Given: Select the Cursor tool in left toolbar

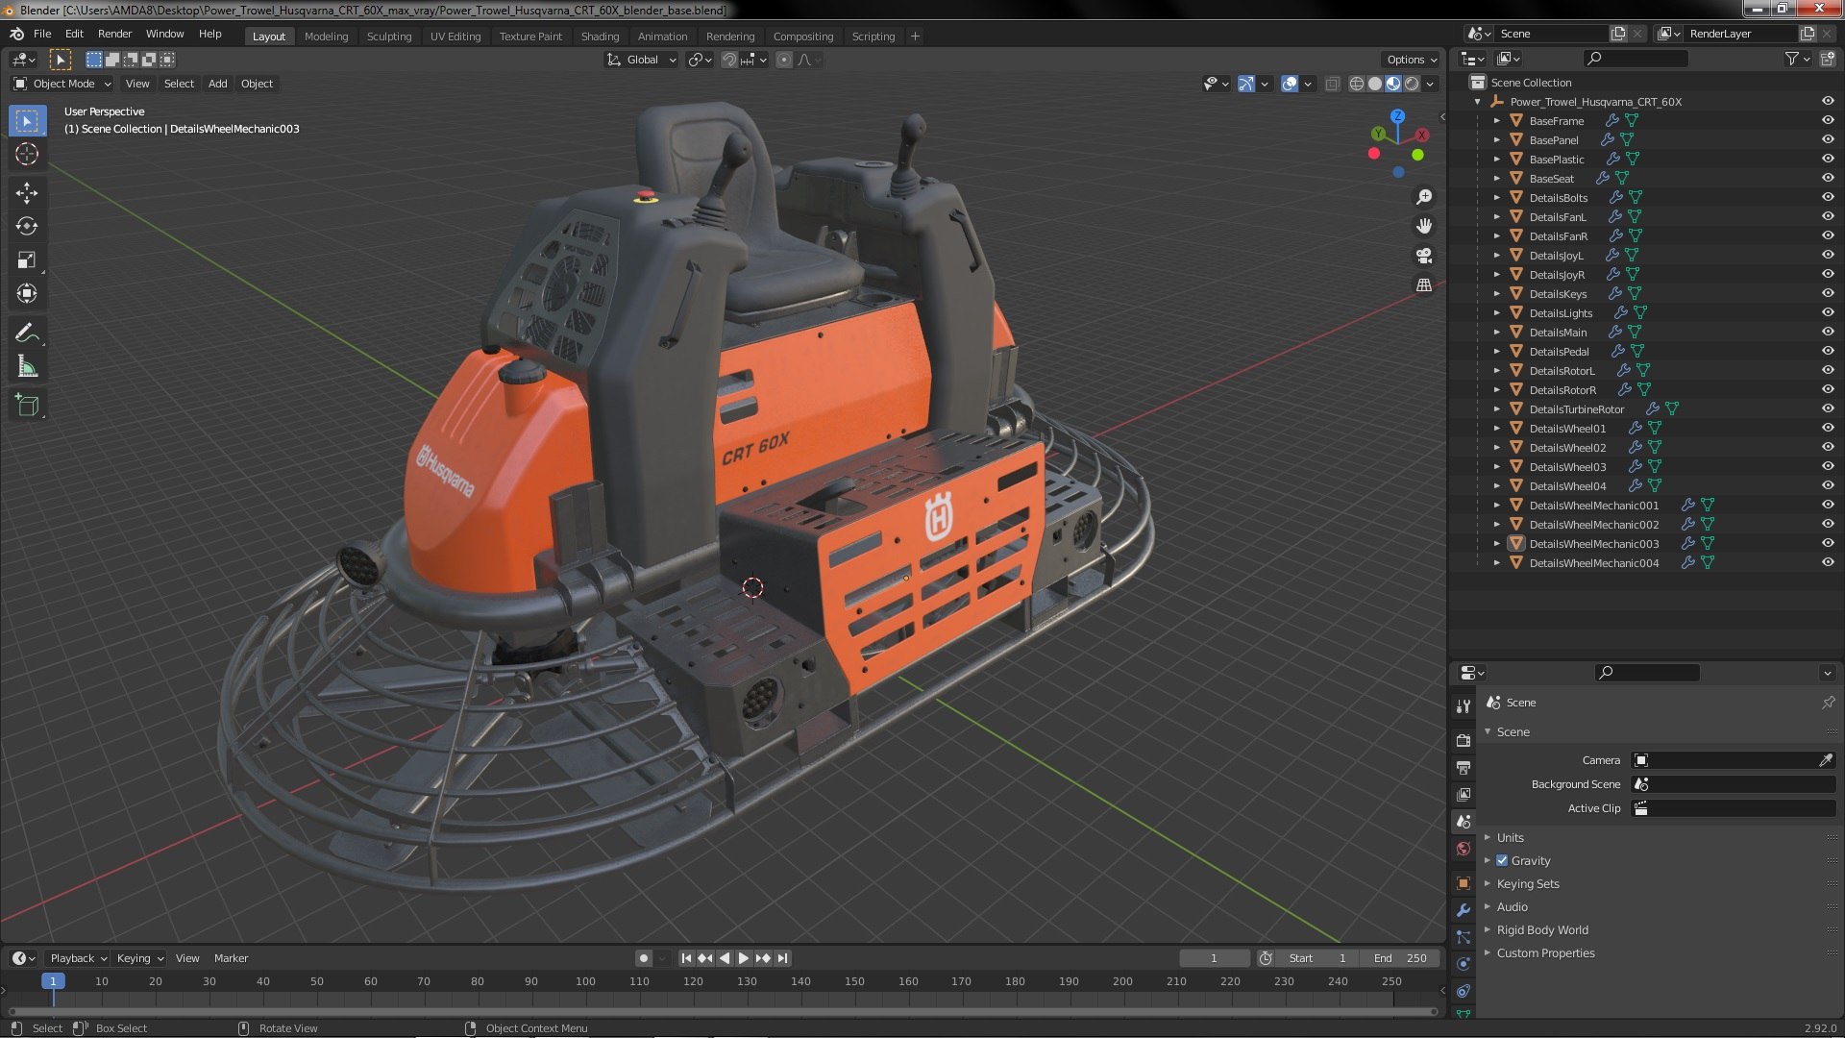Looking at the screenshot, I should coord(27,154).
